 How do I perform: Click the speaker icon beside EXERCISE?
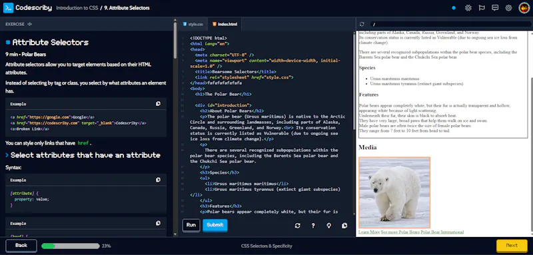click(30, 24)
